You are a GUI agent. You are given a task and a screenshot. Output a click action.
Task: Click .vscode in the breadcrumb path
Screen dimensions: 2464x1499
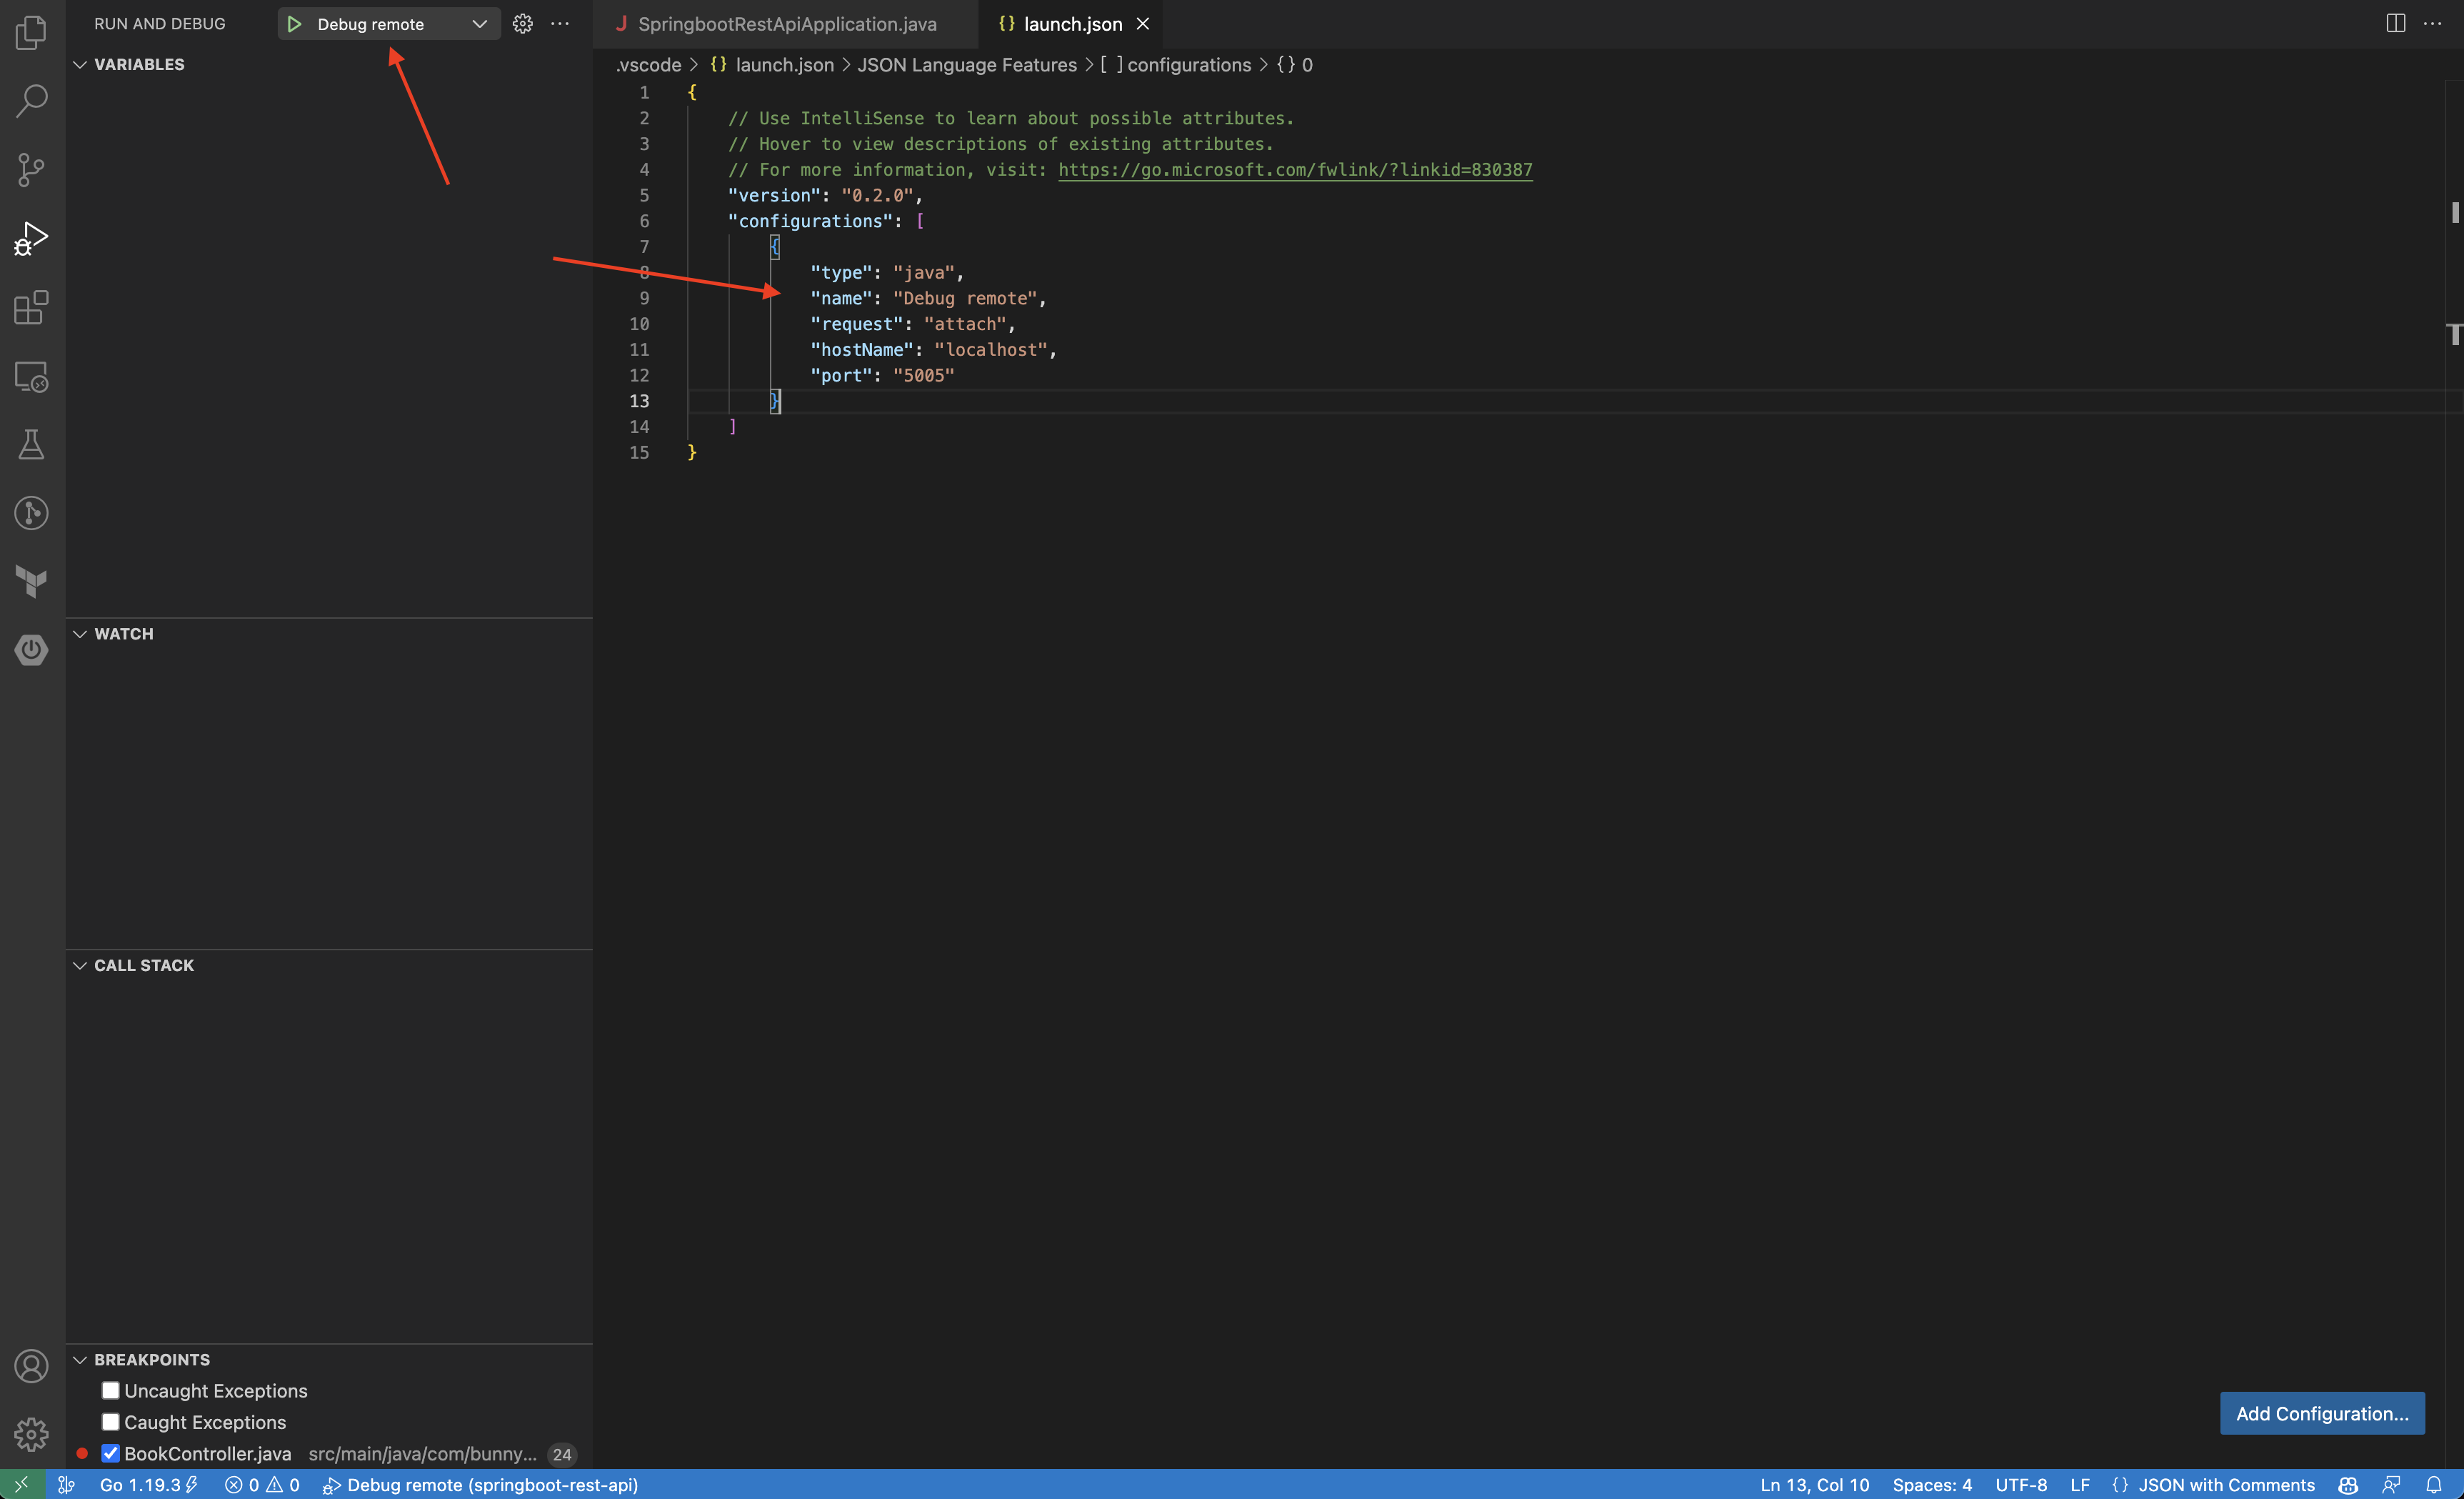648,65
